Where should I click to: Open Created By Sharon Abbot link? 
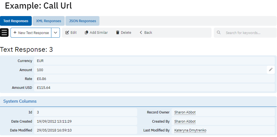[x=185, y=122]
